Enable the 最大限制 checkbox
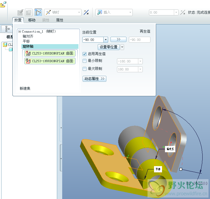Screen dimensions: 210x199 (84, 69)
